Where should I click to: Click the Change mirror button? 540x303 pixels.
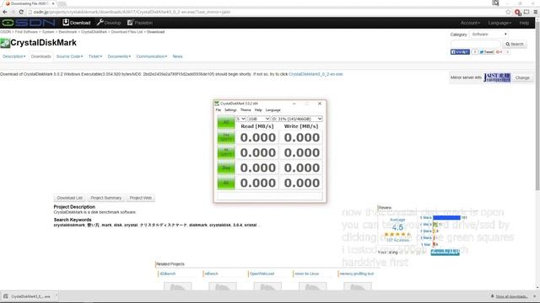[x=522, y=77]
